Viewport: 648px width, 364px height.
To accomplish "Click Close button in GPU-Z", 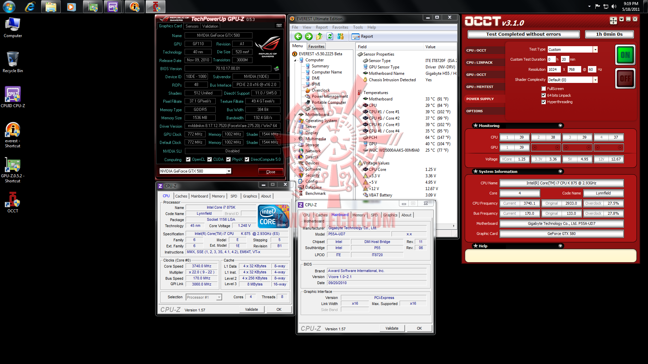I will 271,172.
